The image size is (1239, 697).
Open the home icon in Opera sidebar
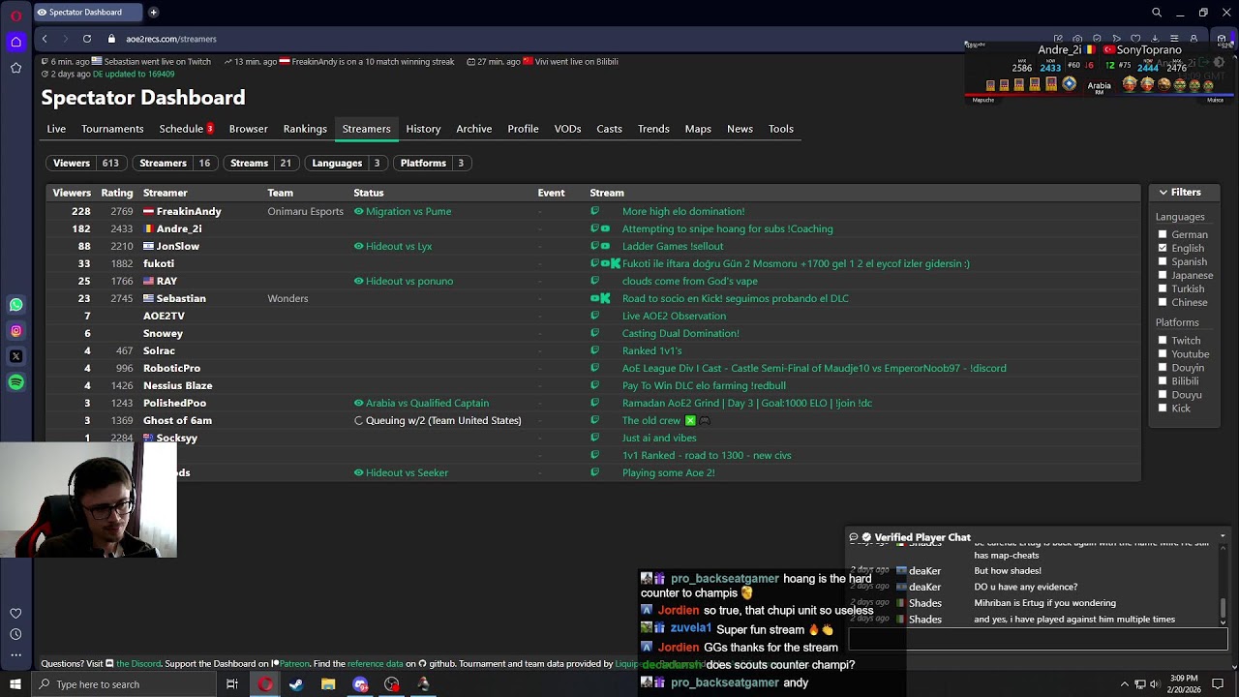pos(15,42)
